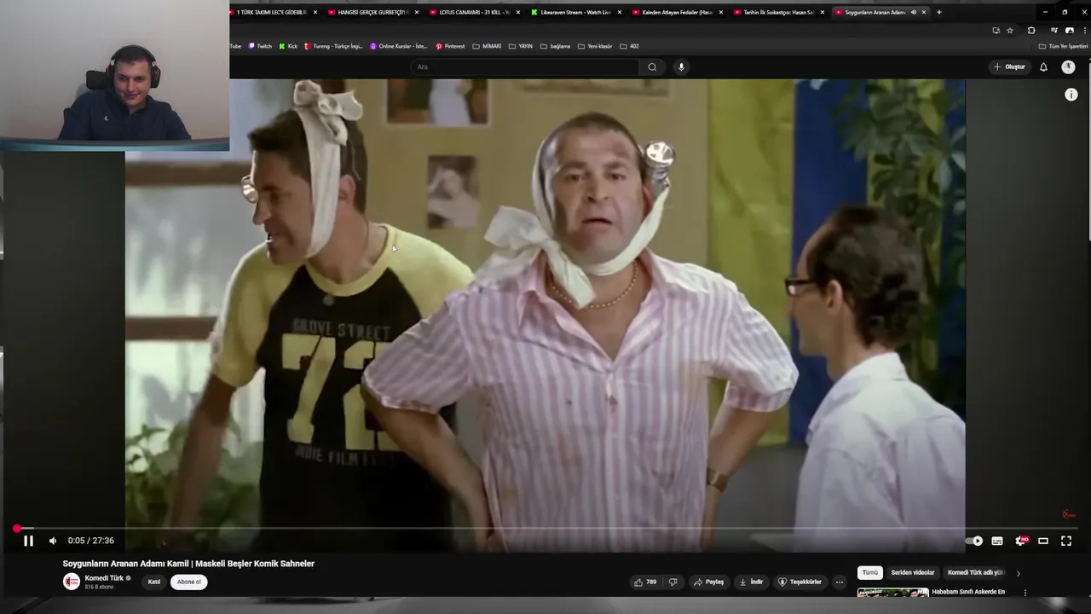Open the HD settings gear in player
This screenshot has width=1091, height=614.
(1021, 541)
